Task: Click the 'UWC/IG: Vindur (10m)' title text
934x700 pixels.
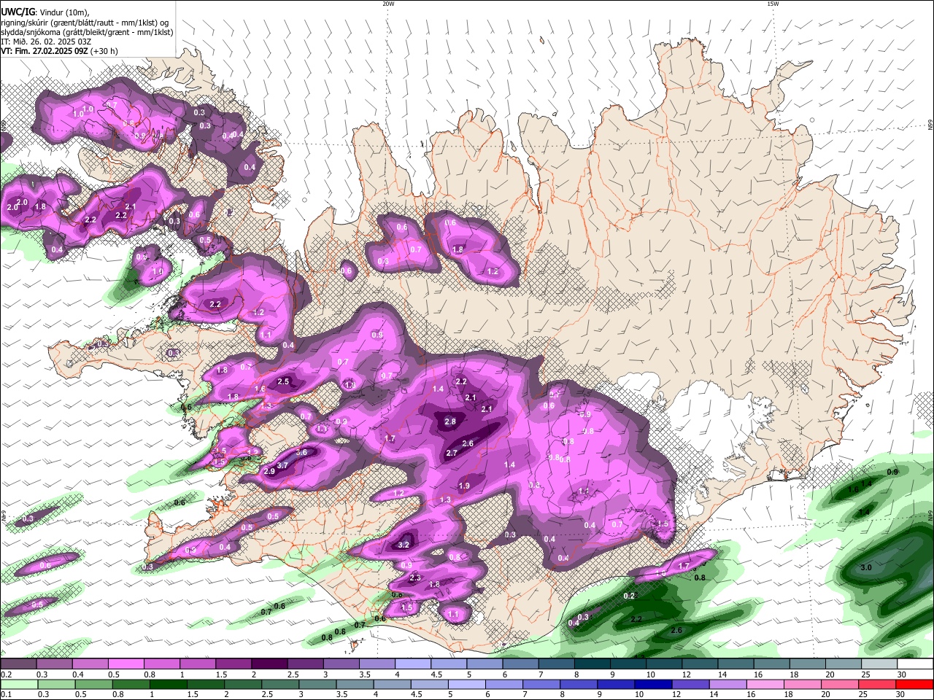Action: click(x=45, y=12)
